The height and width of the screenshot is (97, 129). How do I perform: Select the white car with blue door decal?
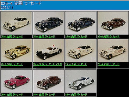pyautogui.click(x=81, y=51)
